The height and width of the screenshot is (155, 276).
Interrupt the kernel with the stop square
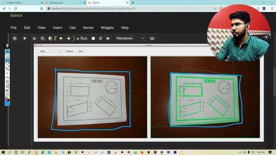(x=93, y=38)
